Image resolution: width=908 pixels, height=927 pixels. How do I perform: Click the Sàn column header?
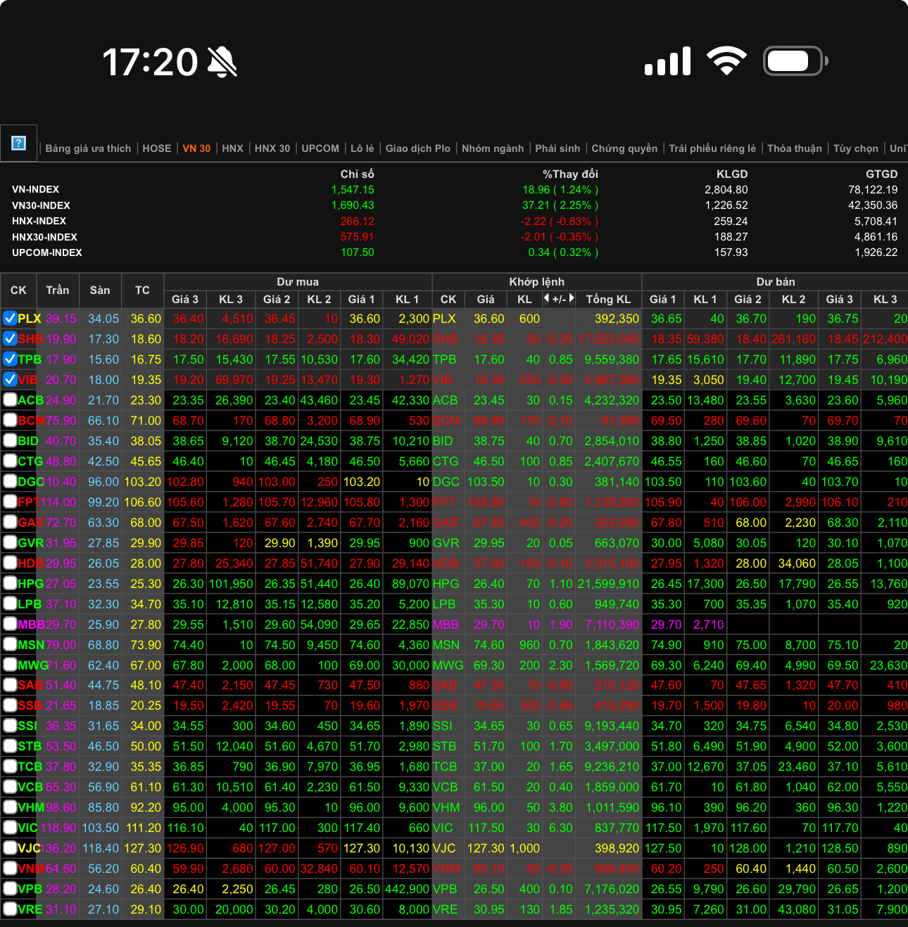pos(100,290)
